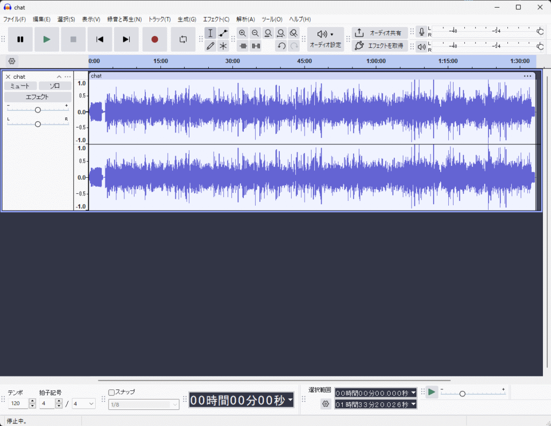Open the オーディオ設定 dropdown
Screen dimensions: 551x426
[326, 39]
